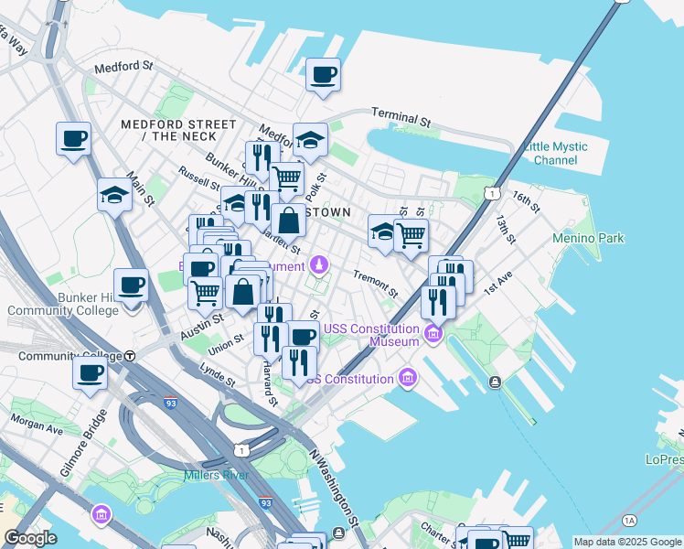Viewport: 684px width, 549px height.
Task: Select the cafe marker at Bunker Hill Community College
Action: coord(131,285)
